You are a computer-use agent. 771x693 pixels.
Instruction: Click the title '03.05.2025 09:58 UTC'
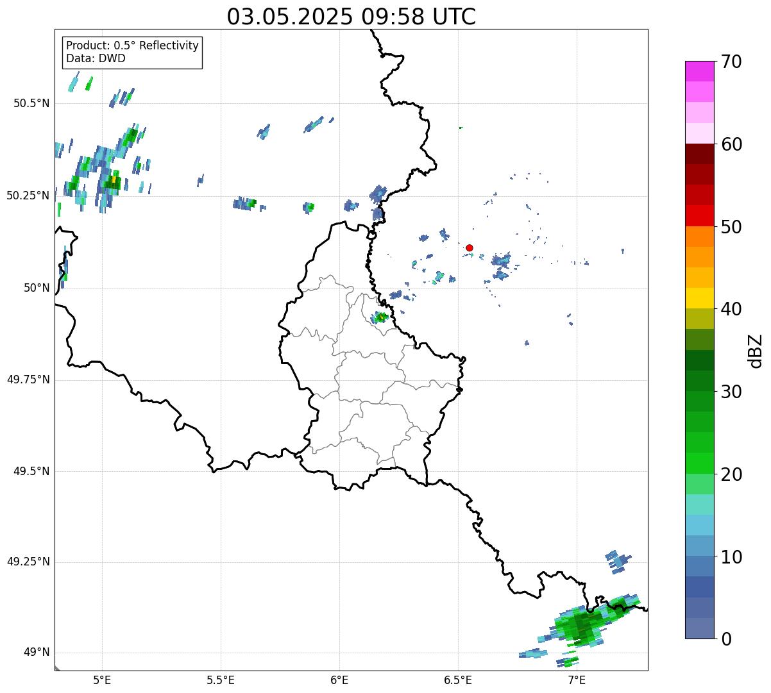click(x=352, y=17)
